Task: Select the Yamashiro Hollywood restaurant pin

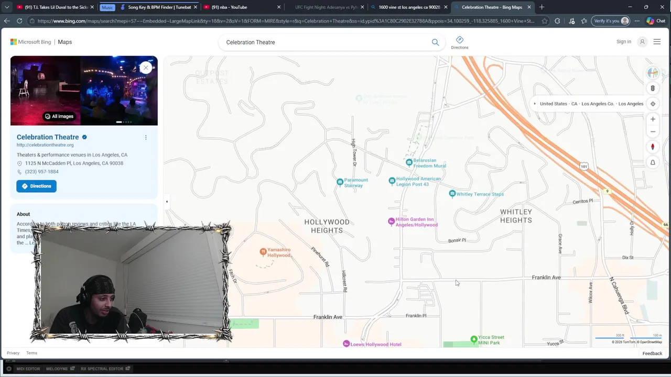Action: point(263,252)
